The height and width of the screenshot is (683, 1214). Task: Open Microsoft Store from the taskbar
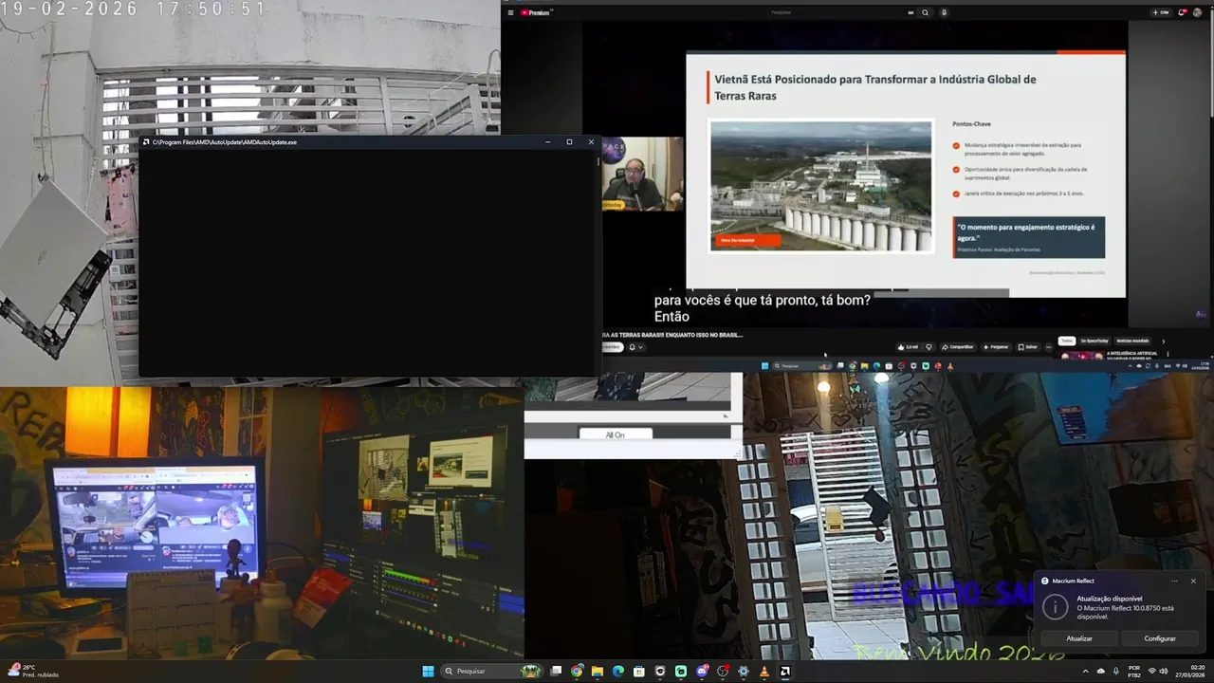(639, 672)
